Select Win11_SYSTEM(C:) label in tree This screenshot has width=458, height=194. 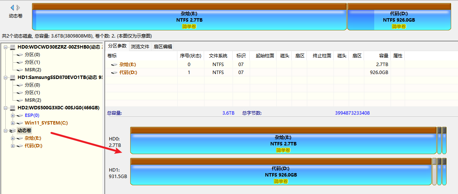tap(46, 123)
